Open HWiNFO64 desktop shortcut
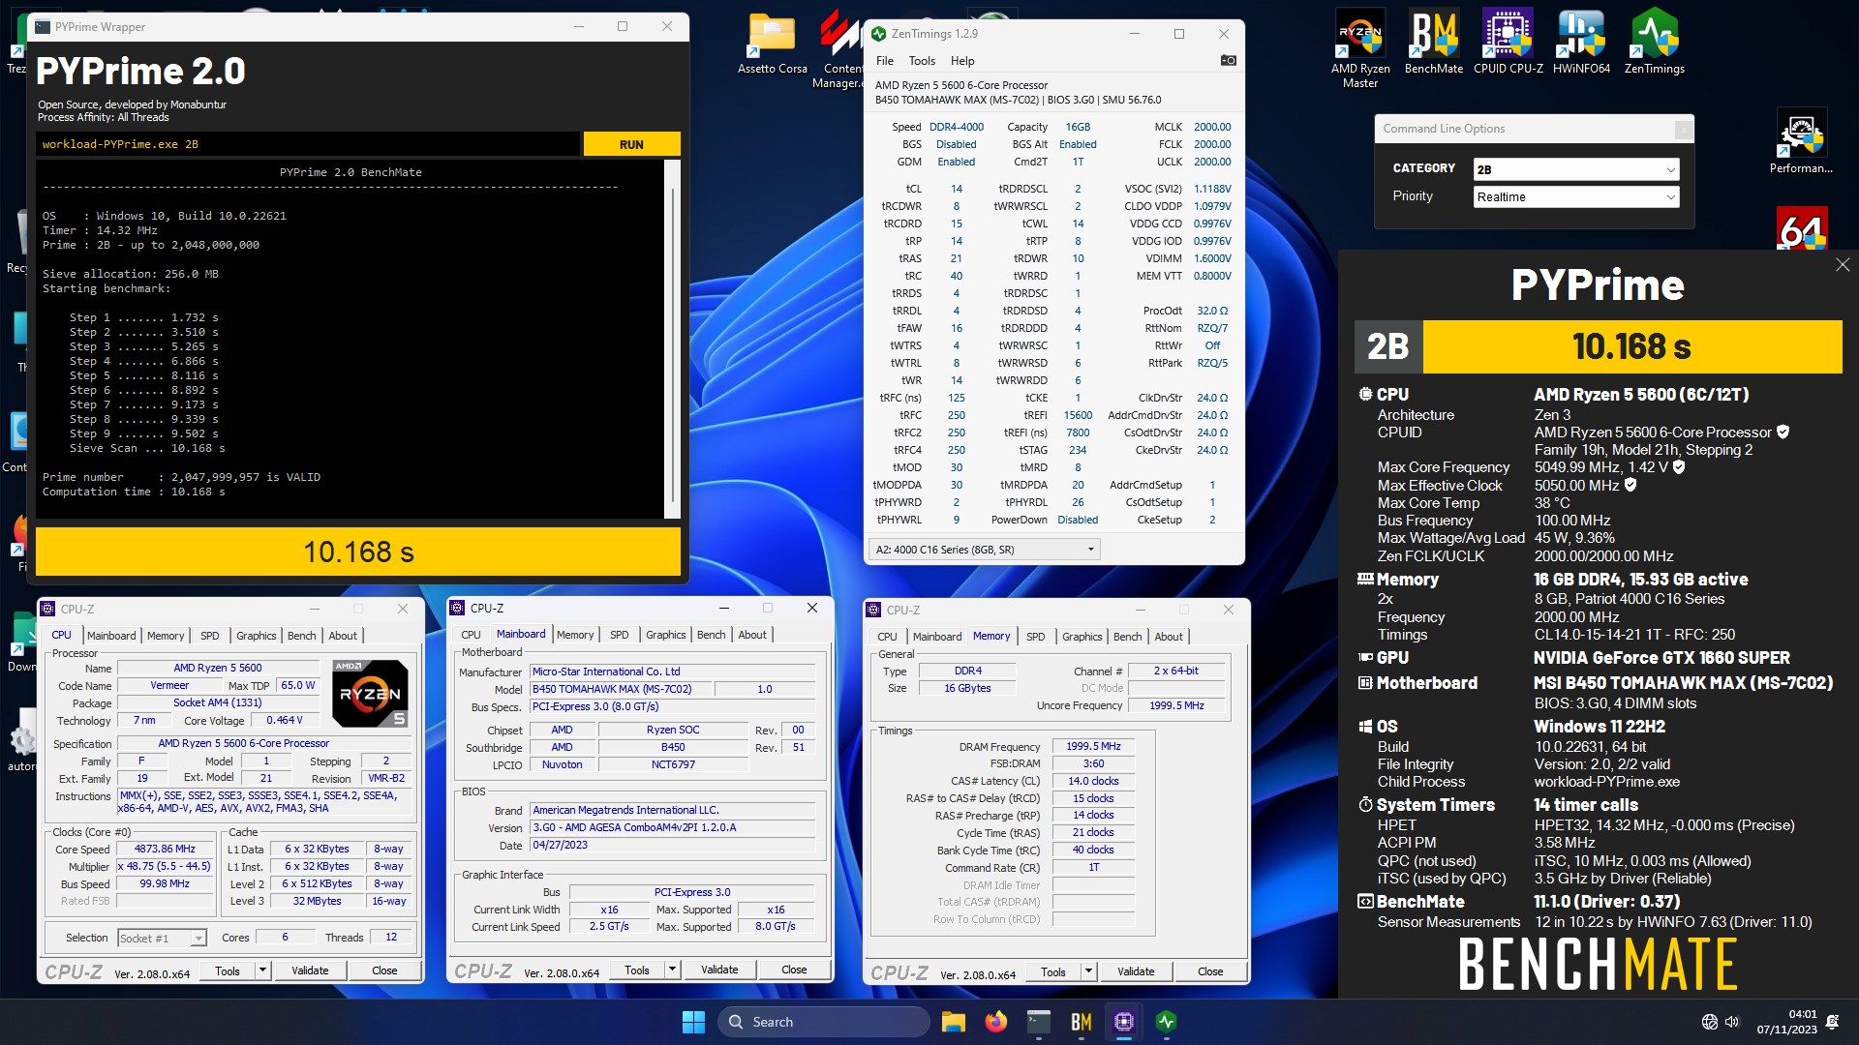Screen dimensions: 1859x1045 coord(1581,42)
